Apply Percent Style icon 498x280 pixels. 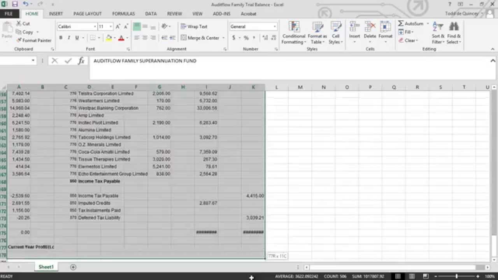point(246,38)
